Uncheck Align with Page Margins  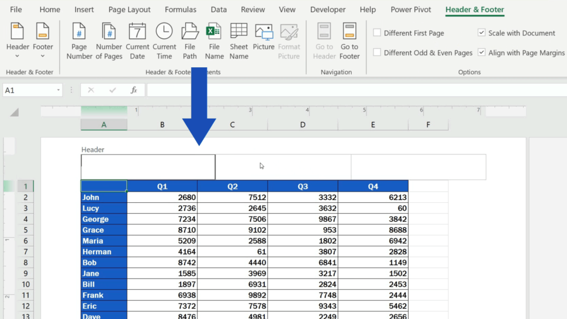481,52
